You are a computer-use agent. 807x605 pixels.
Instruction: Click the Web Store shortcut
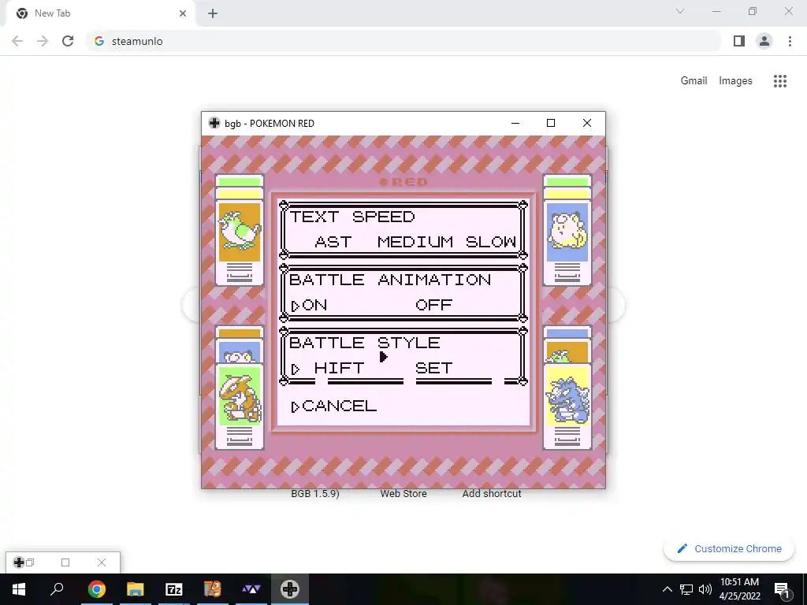click(403, 493)
